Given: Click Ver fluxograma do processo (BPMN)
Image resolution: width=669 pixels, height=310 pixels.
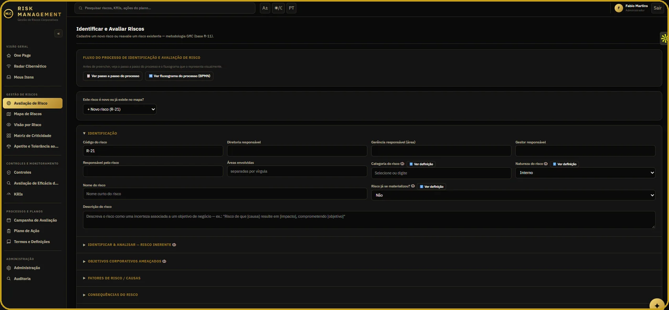Looking at the screenshot, I should (x=179, y=76).
